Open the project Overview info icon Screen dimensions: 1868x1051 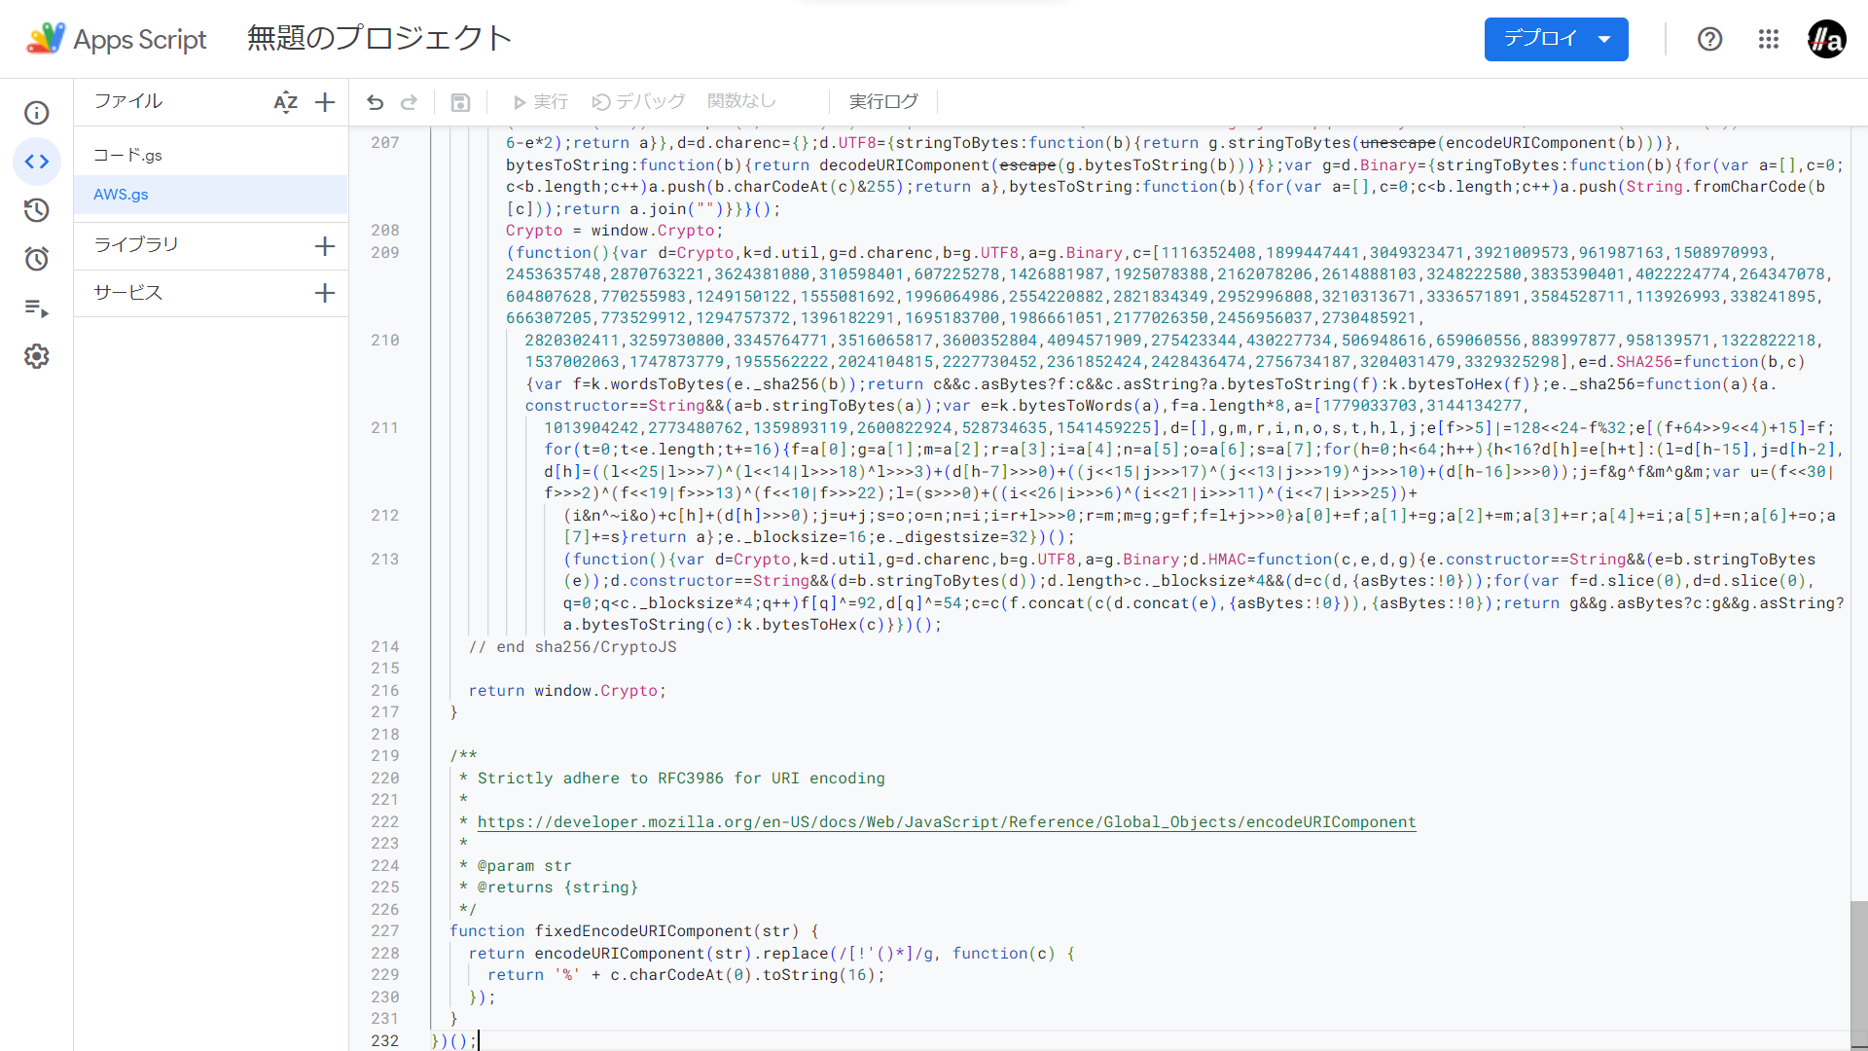pos(37,113)
